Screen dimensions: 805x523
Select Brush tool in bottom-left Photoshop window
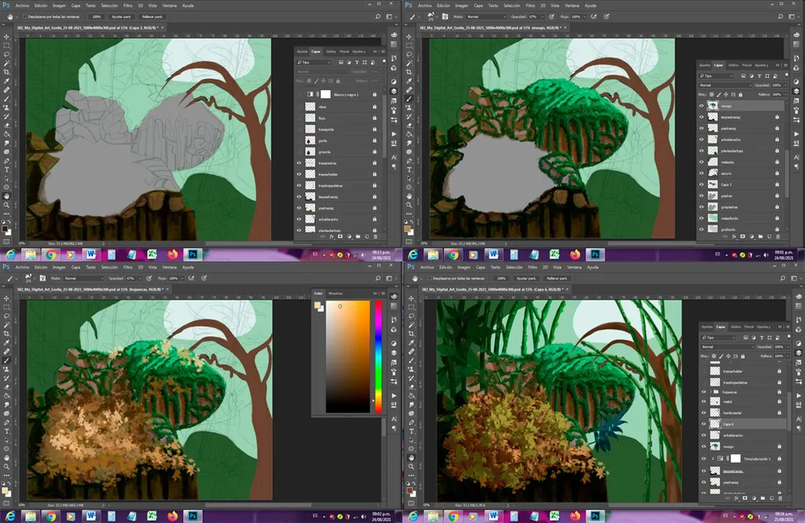tap(7, 360)
